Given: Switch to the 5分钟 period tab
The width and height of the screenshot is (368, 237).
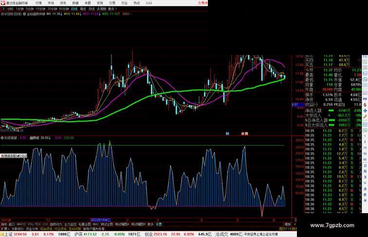Looking at the screenshot, I should pyautogui.click(x=30, y=9).
